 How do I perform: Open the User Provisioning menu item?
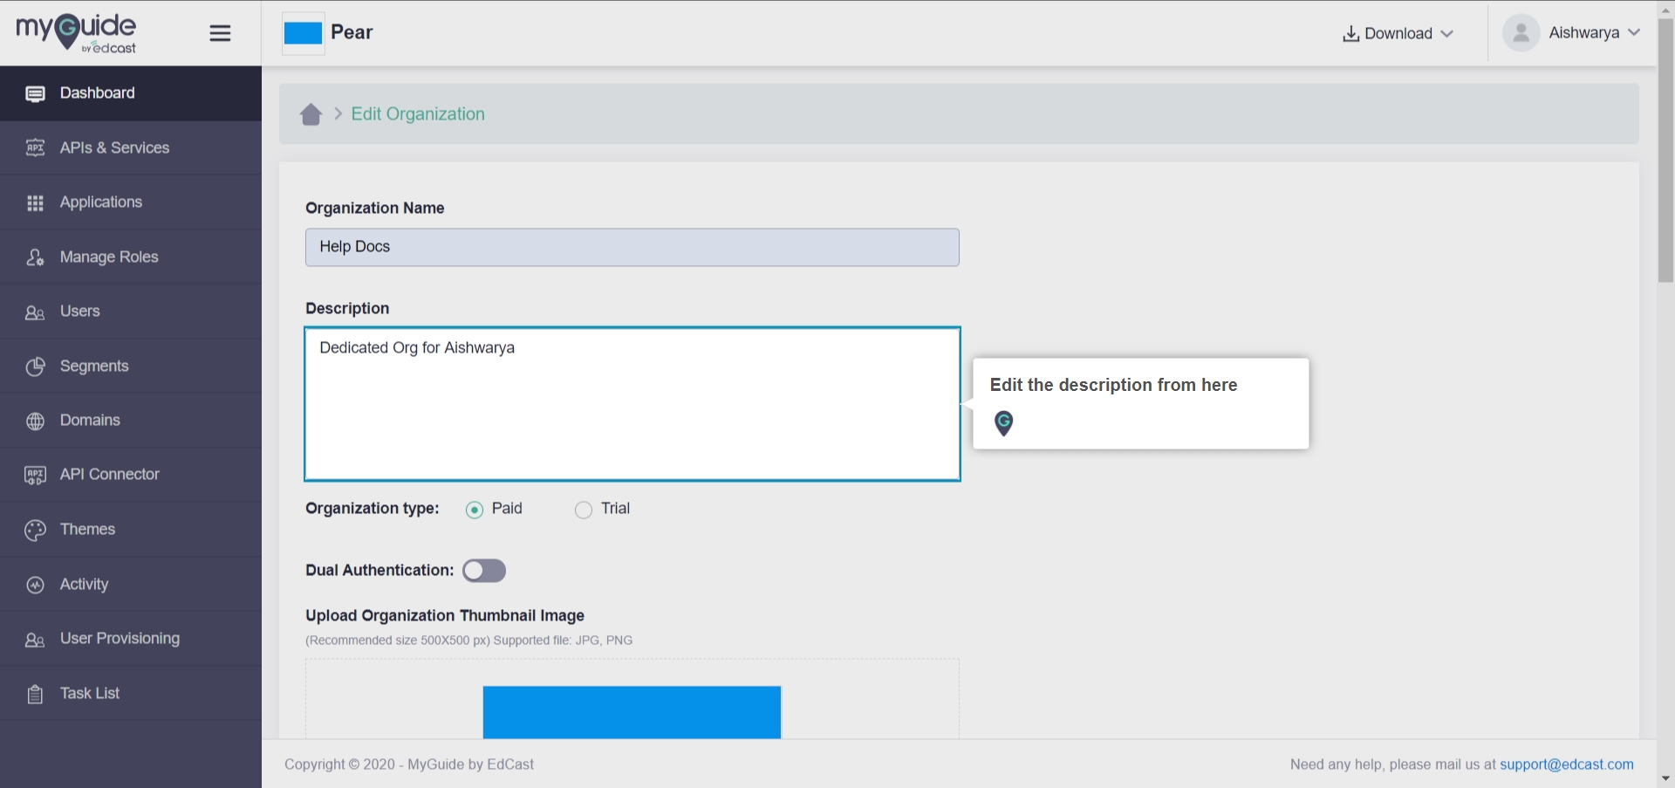coord(131,639)
